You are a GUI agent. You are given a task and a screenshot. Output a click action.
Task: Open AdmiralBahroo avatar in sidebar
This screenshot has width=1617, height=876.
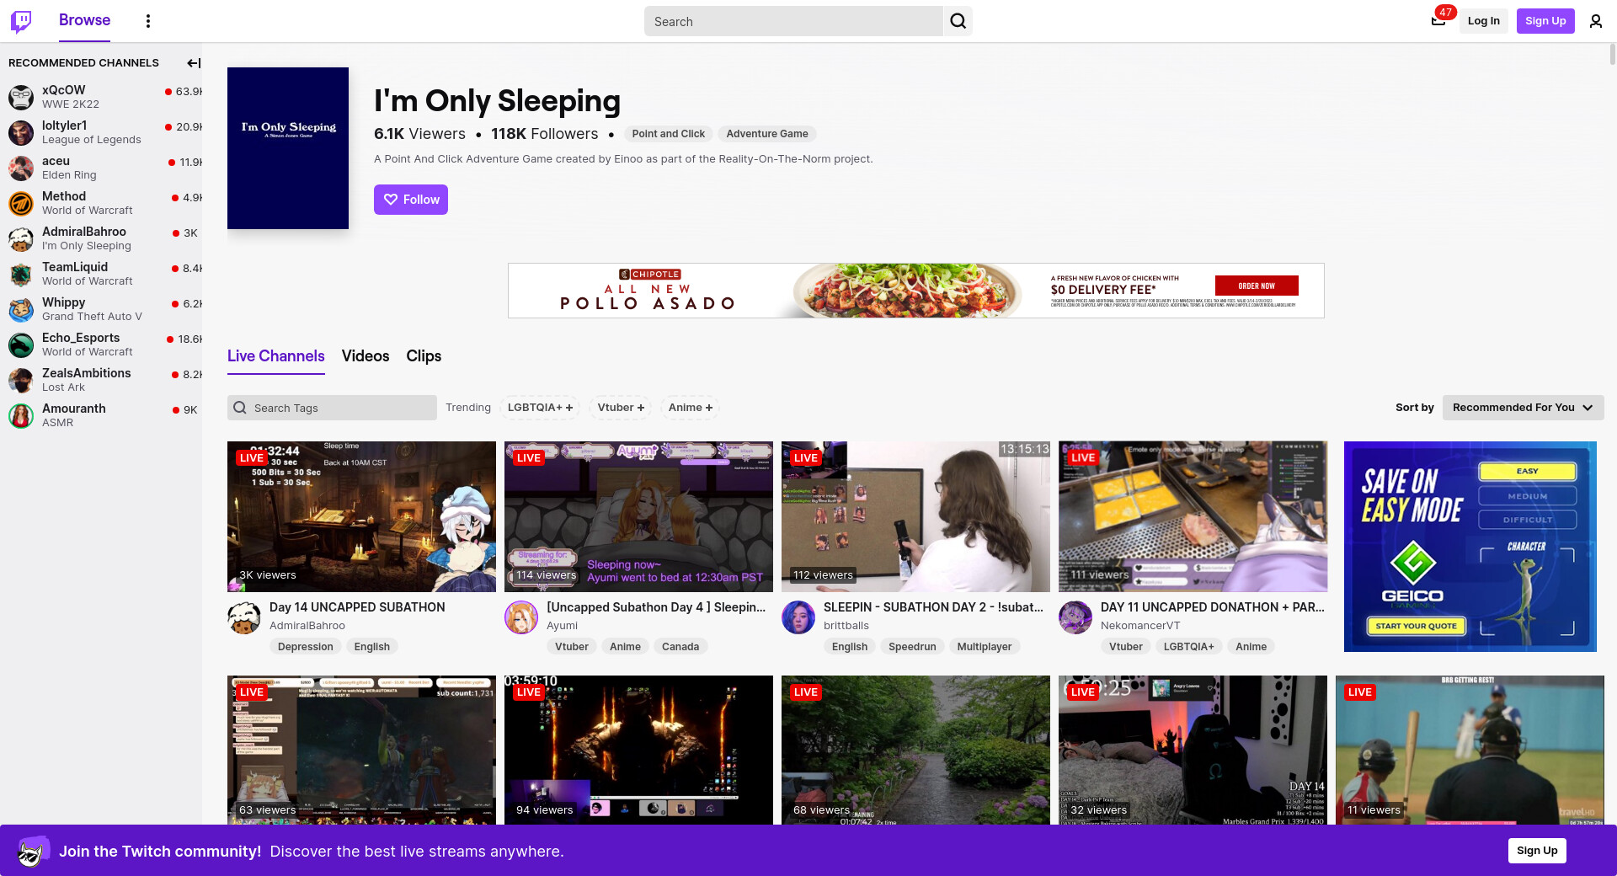pos(21,238)
